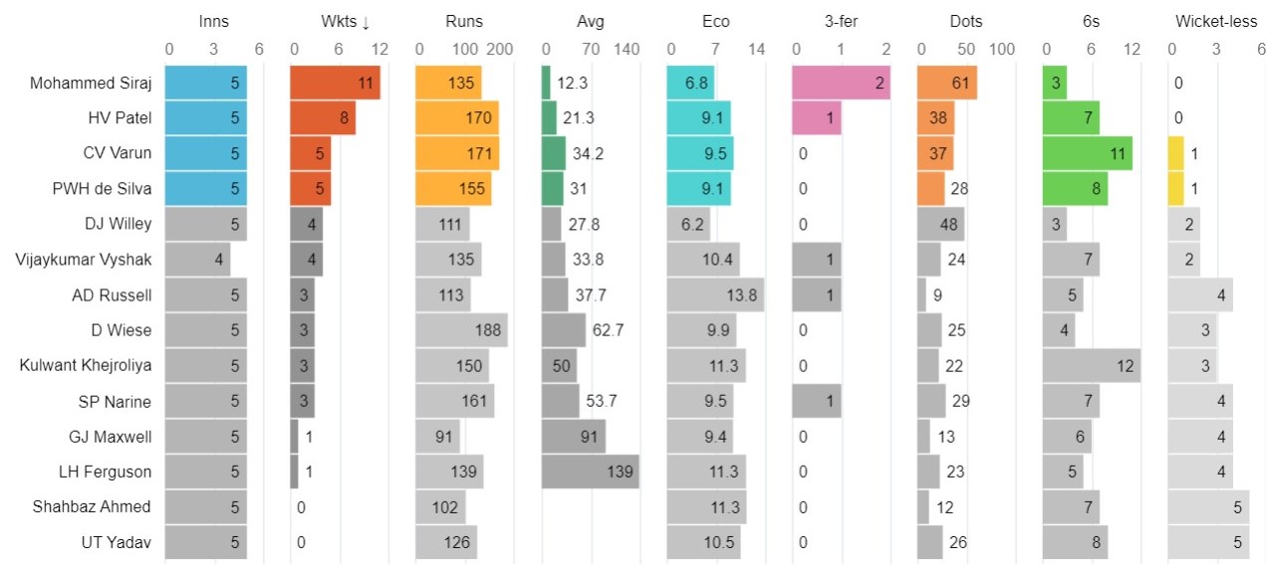Screen dimensions: 1266x573
Task: Select the Avg column header
Action: (592, 23)
